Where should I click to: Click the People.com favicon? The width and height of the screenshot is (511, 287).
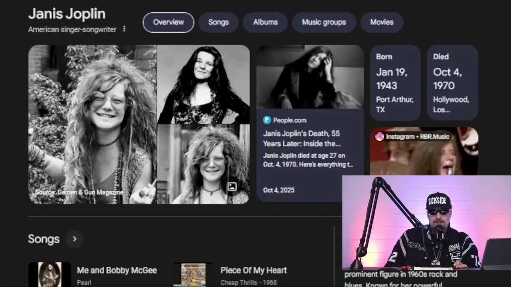tap(267, 120)
